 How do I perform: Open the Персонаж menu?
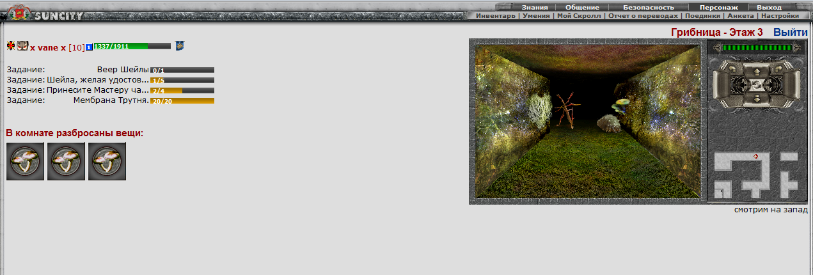pyautogui.click(x=718, y=7)
